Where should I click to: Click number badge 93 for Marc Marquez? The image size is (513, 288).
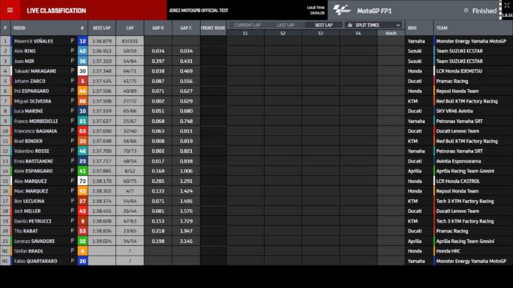82,191
